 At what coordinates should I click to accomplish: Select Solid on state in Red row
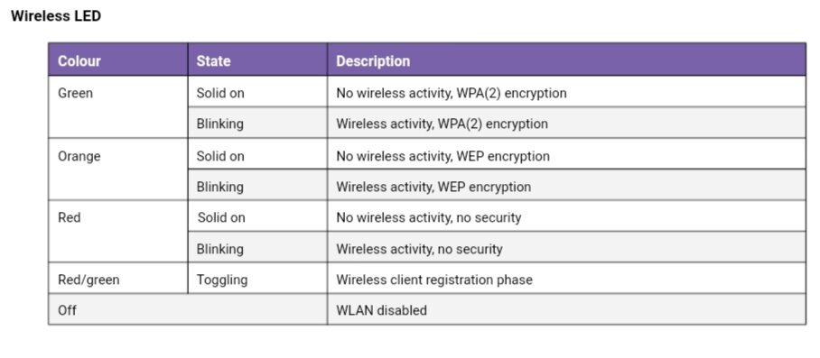coord(257,216)
